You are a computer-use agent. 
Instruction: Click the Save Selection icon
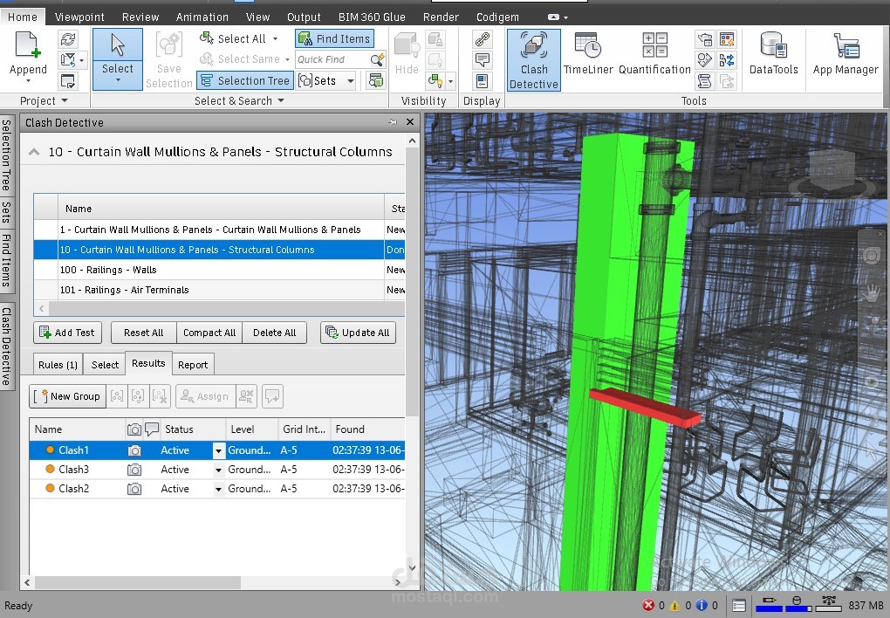point(168,45)
